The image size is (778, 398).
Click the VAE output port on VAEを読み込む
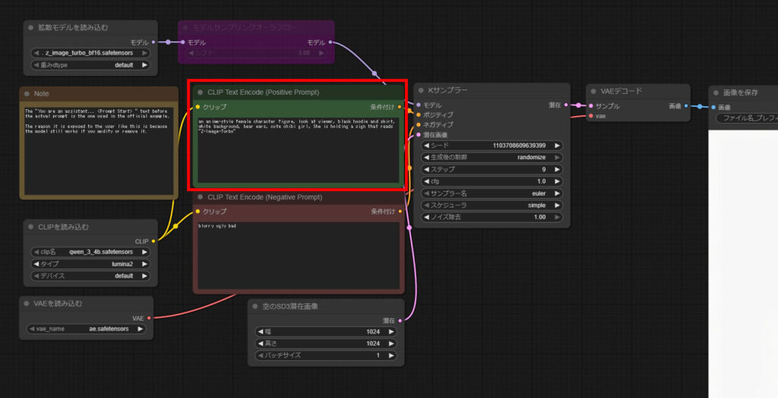point(149,318)
